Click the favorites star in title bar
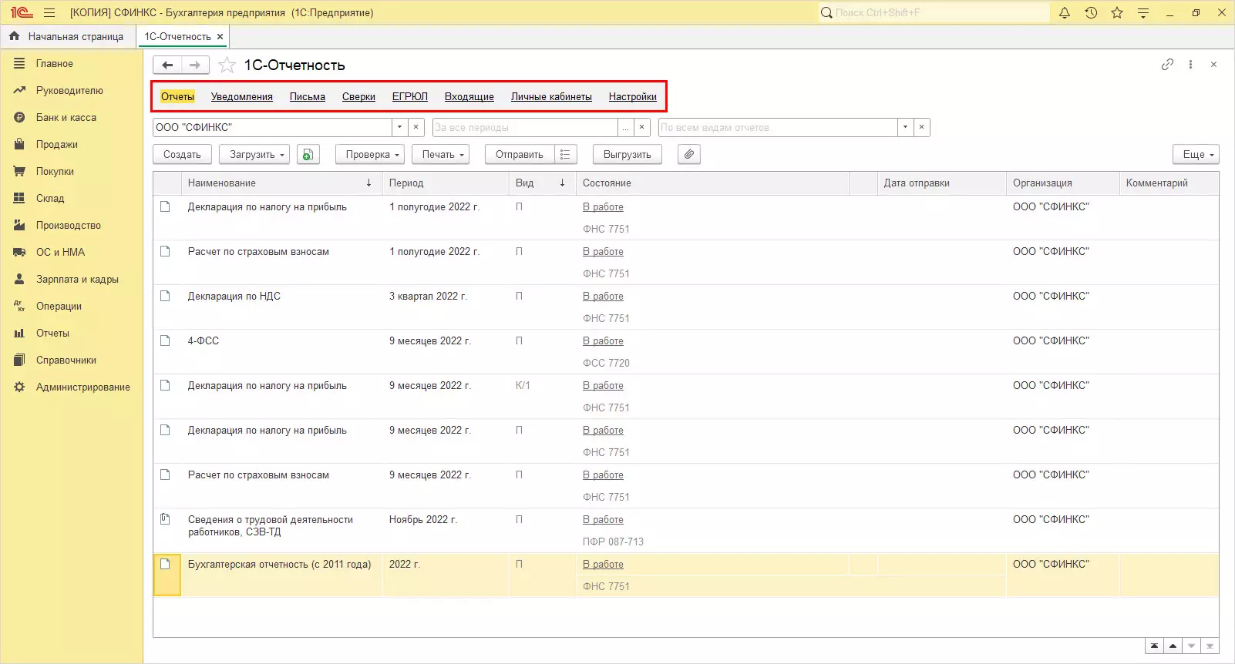 click(1117, 13)
